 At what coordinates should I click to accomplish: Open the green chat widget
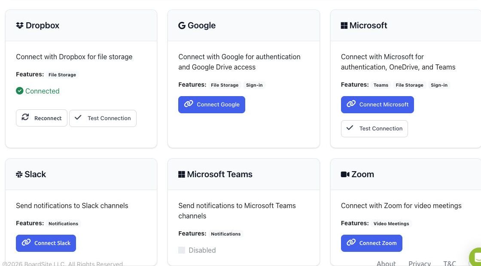pyautogui.click(x=475, y=257)
